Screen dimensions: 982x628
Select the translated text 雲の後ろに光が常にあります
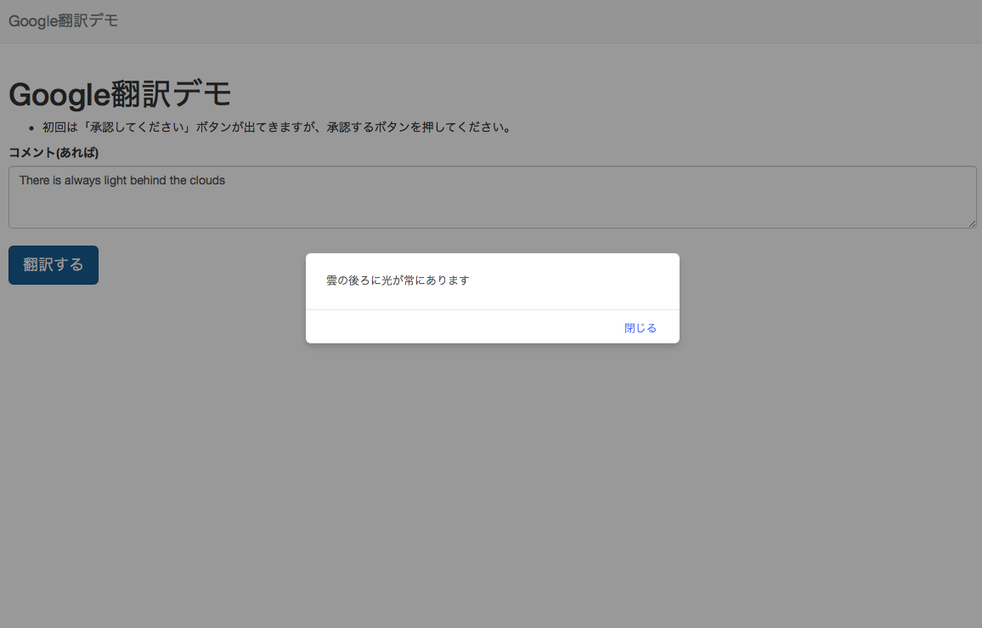(398, 280)
